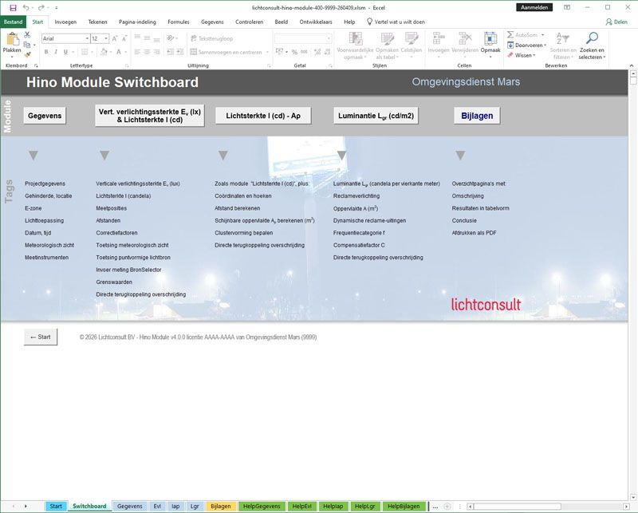The height and width of the screenshot is (513, 638).
Task: Click the percent style icon
Action: pyautogui.click(x=294, y=52)
